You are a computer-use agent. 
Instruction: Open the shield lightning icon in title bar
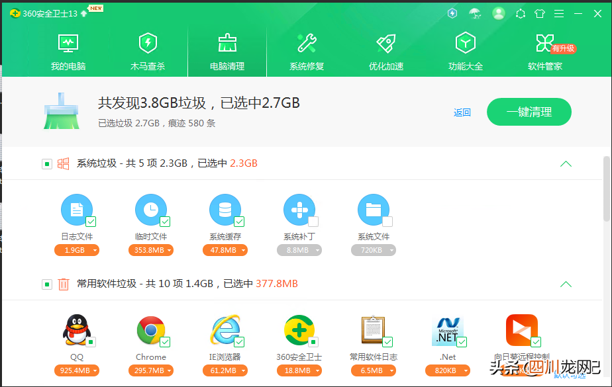click(452, 14)
